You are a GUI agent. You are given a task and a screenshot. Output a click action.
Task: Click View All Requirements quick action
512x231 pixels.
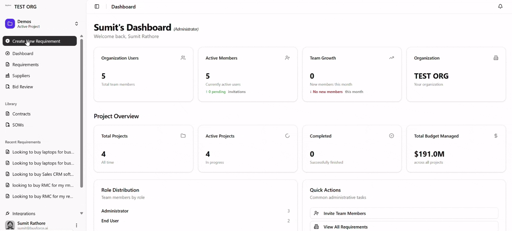(x=404, y=227)
